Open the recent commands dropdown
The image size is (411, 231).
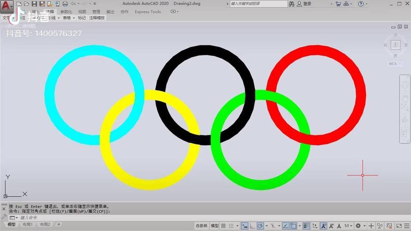pos(13,218)
